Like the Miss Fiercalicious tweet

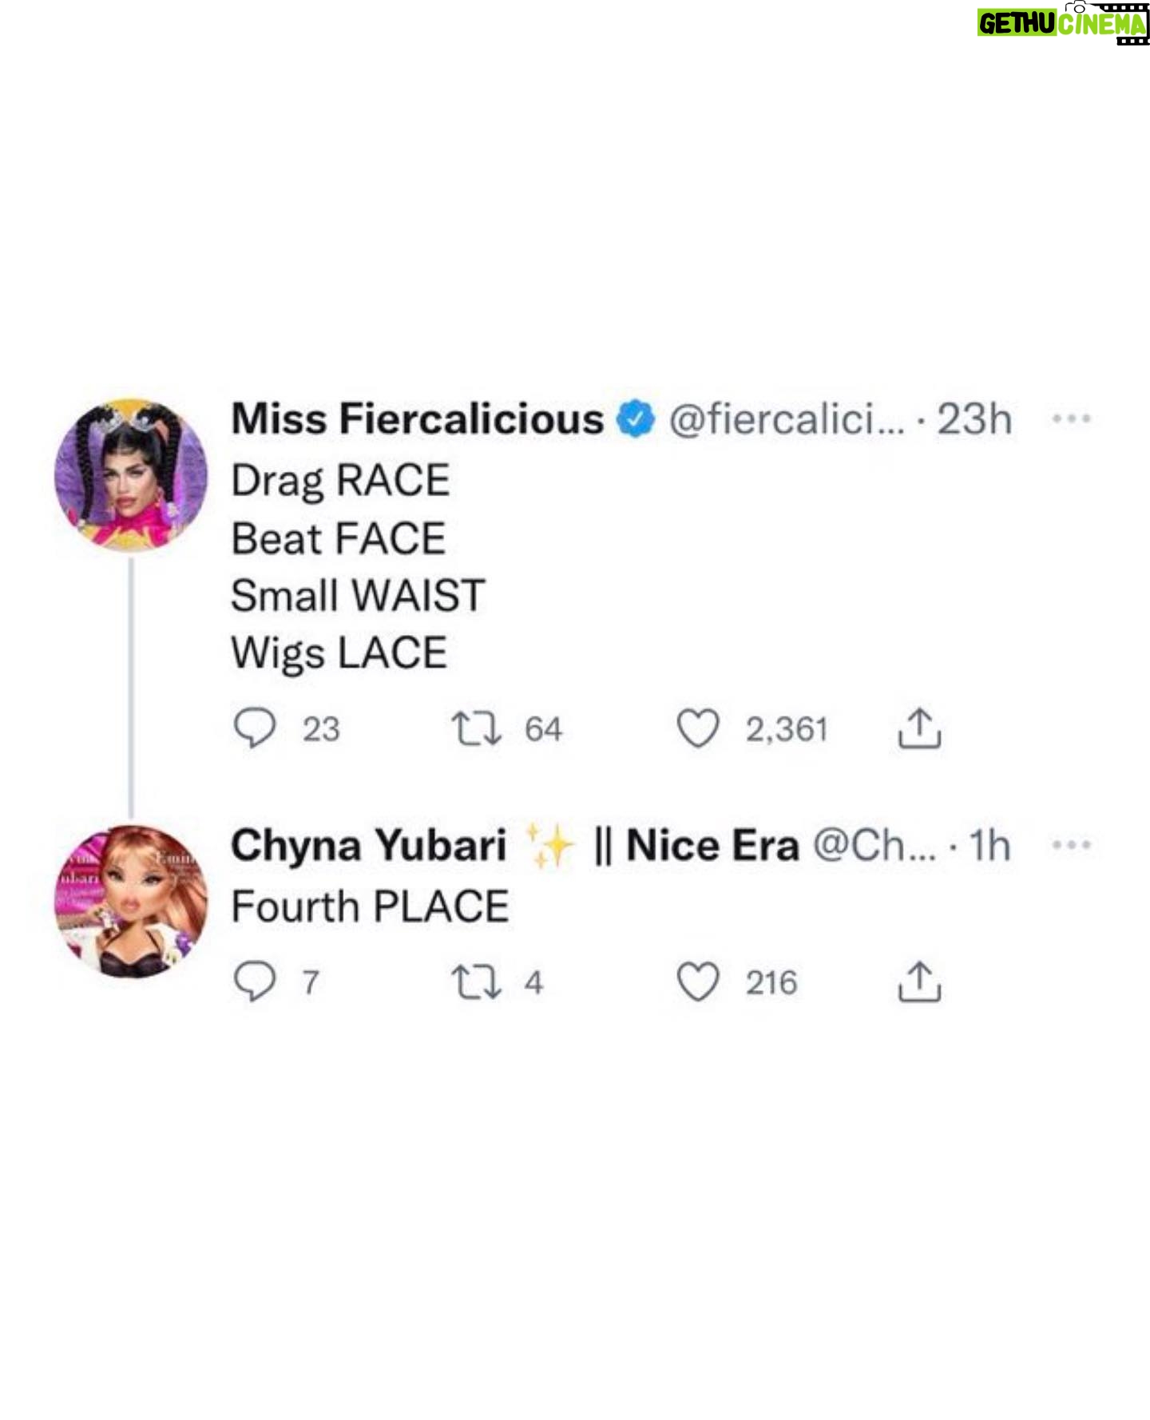698,728
